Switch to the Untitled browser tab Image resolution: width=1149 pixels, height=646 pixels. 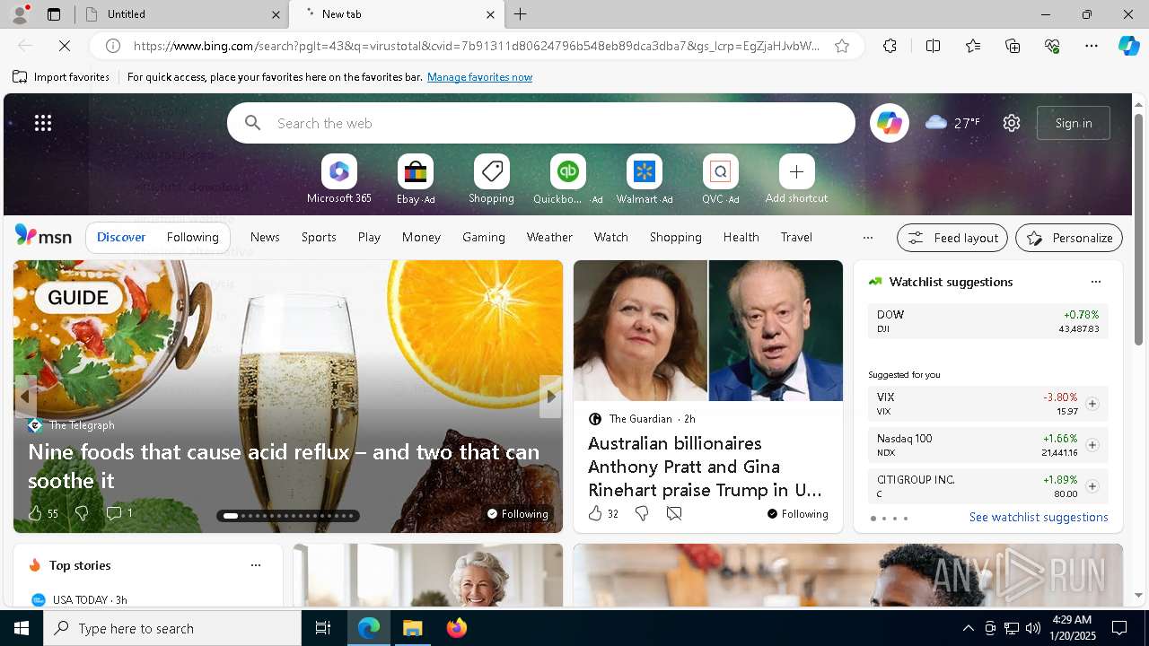[182, 14]
